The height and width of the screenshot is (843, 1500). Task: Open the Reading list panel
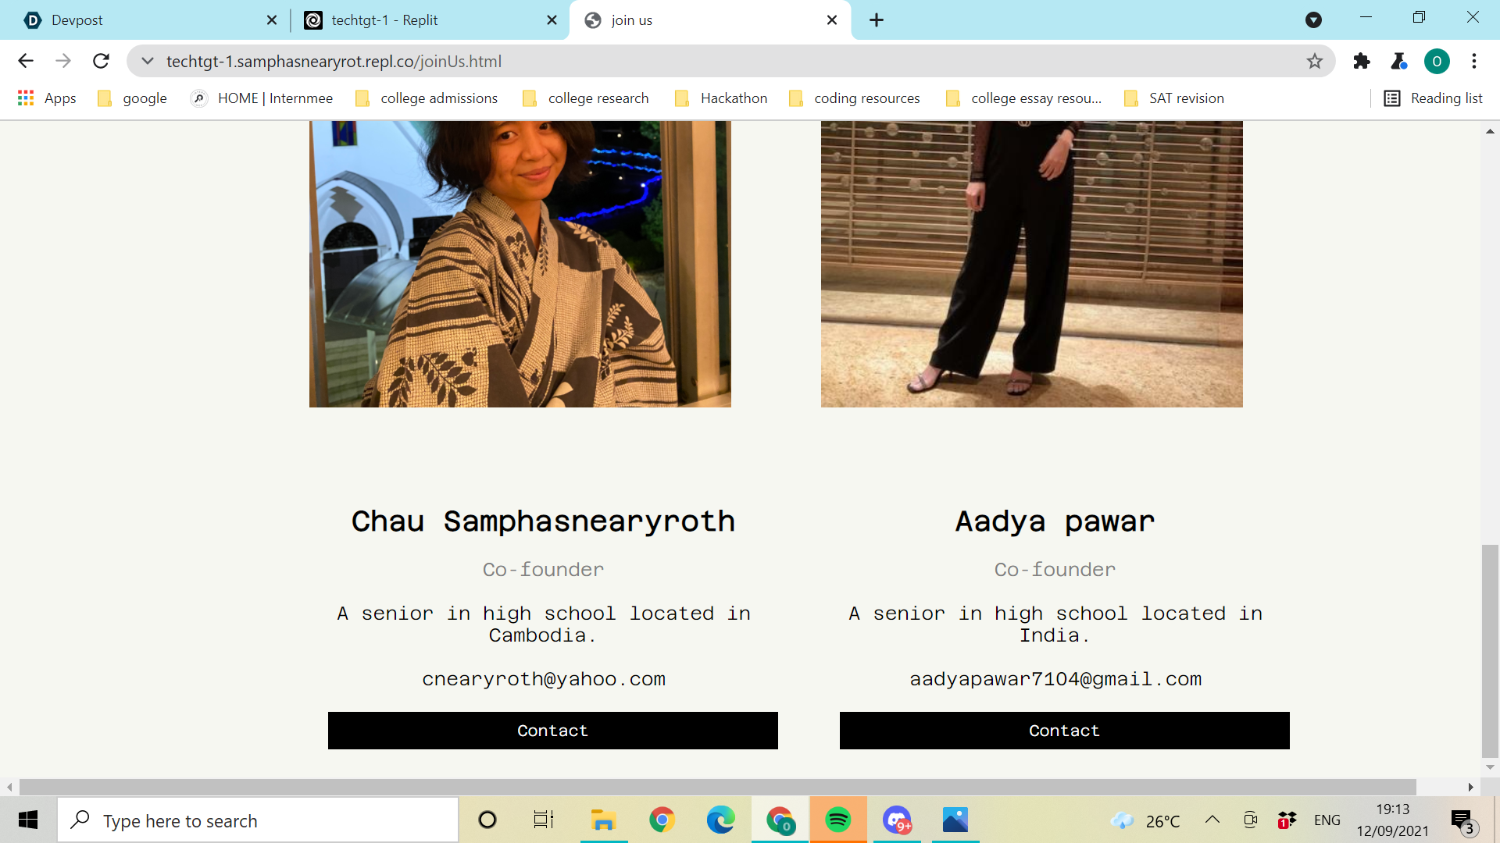pyautogui.click(x=1433, y=98)
